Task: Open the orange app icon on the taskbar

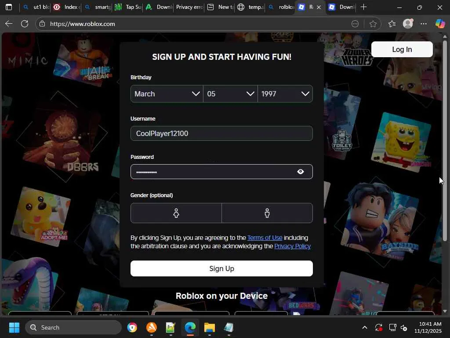Action: point(152,327)
